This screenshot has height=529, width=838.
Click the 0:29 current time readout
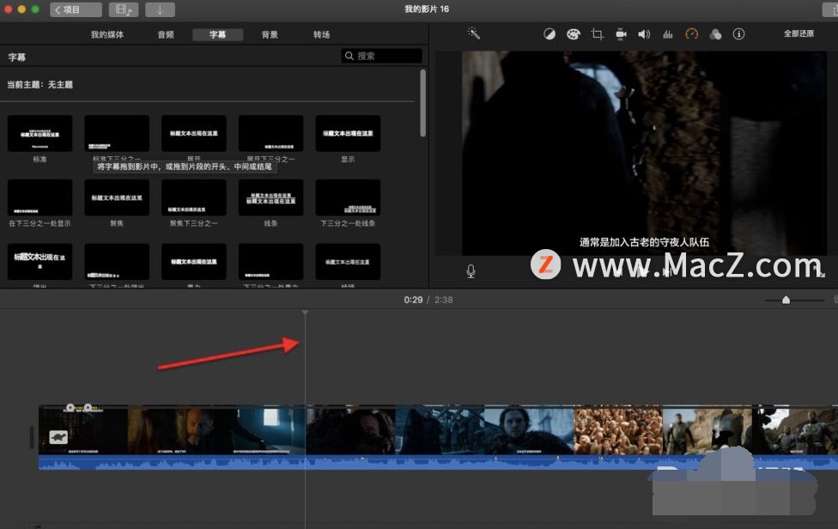(413, 300)
